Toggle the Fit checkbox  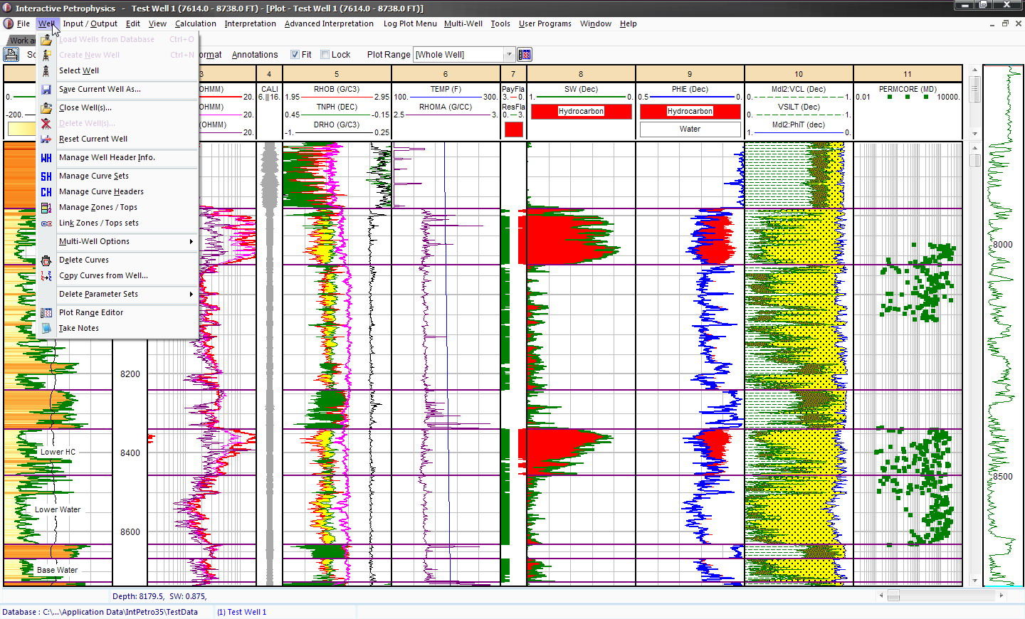[295, 55]
